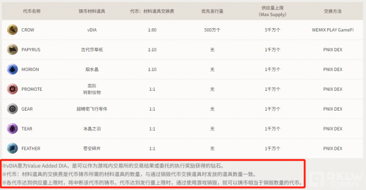This screenshot has height=190, width=366.
Task: Click PNIX DEX in the FEATHER row
Action: [x=333, y=149]
